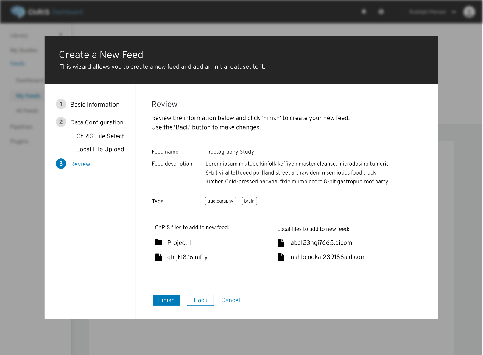Click the file icon beside nahbcookaj239188a.dicom

(x=281, y=257)
